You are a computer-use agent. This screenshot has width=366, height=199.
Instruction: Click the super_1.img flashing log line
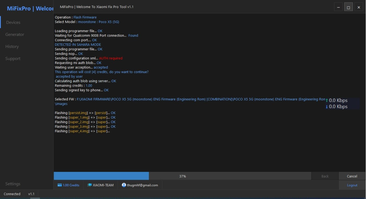[85, 118]
